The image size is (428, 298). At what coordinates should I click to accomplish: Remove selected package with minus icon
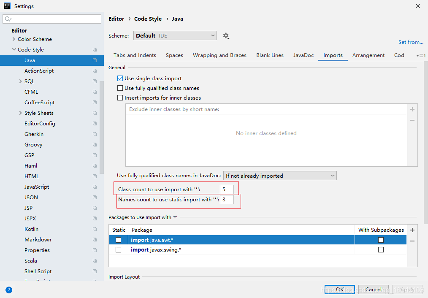click(412, 241)
